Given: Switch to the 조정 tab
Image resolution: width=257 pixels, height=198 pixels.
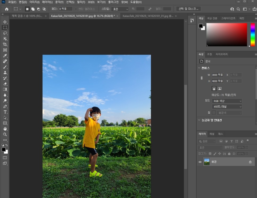Looking at the screenshot, I should (209, 54).
